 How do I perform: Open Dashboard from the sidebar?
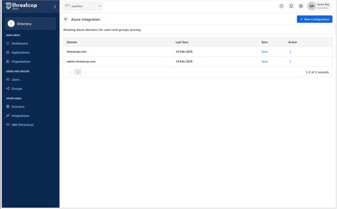click(x=19, y=43)
